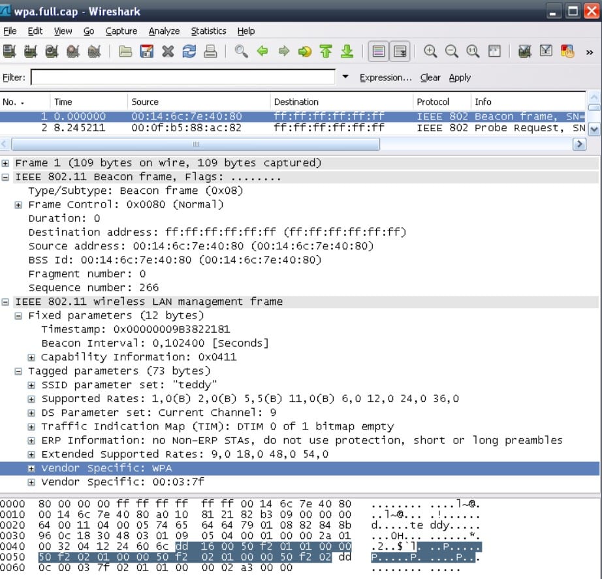
Task: Edit coloring rules icon
Action: 567,51
